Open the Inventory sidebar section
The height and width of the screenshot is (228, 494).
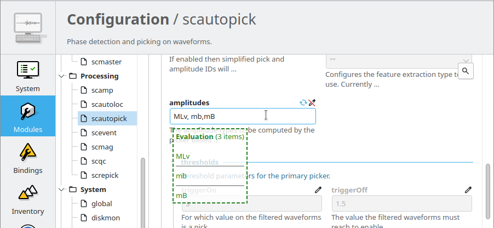[28, 199]
